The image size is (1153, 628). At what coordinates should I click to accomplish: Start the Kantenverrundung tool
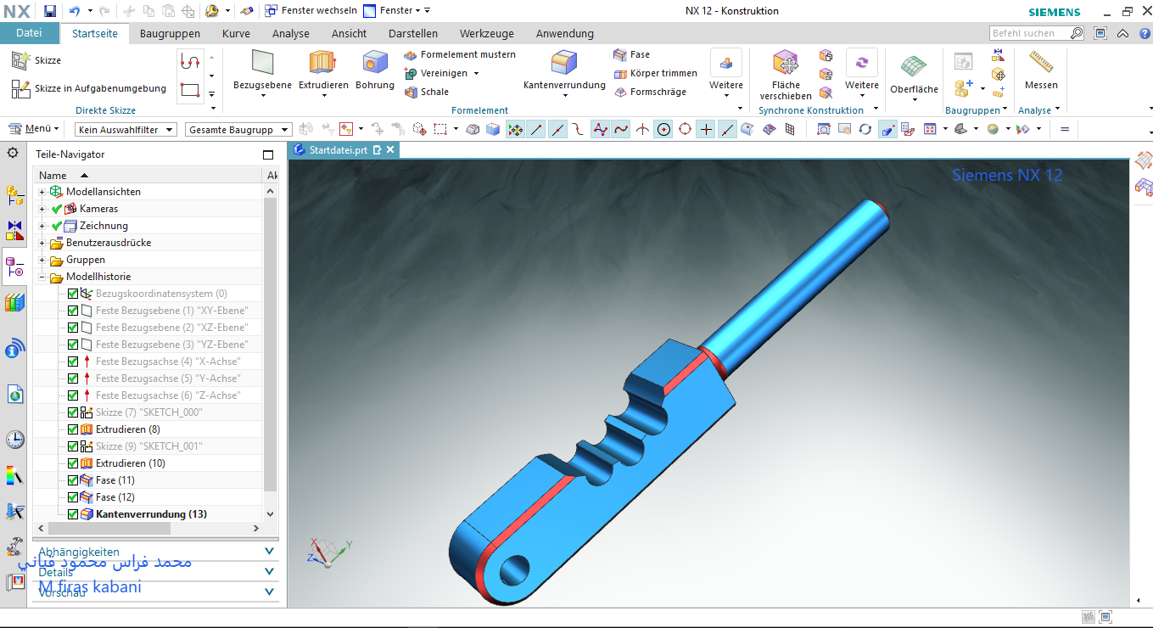coord(563,71)
